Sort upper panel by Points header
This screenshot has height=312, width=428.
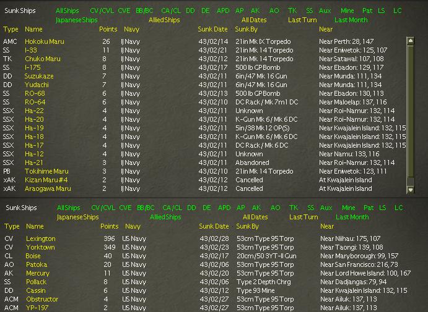pos(108,29)
